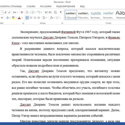Click the underlined word Камм

pos(16,43)
